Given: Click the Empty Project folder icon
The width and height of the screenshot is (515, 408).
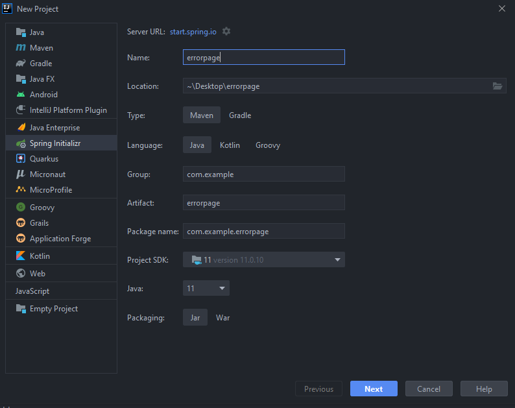Looking at the screenshot, I should [x=21, y=309].
